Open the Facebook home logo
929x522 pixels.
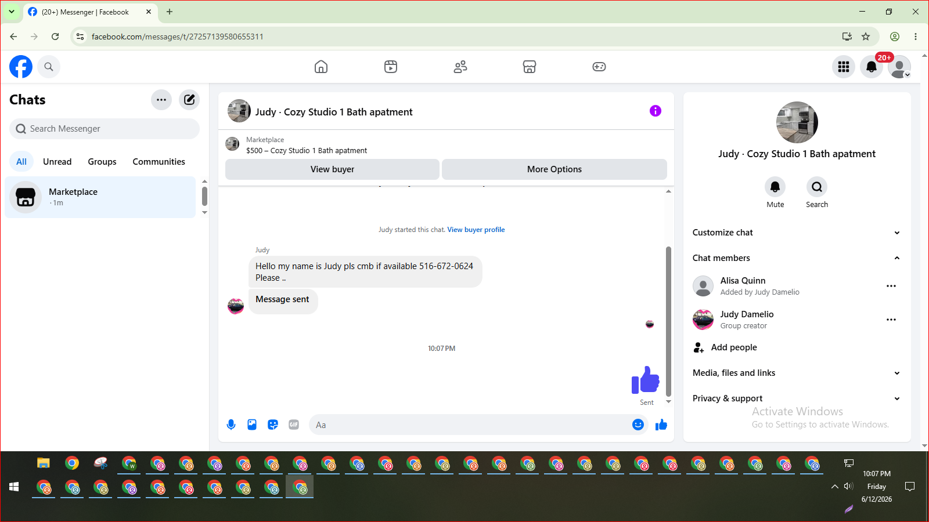[21, 67]
